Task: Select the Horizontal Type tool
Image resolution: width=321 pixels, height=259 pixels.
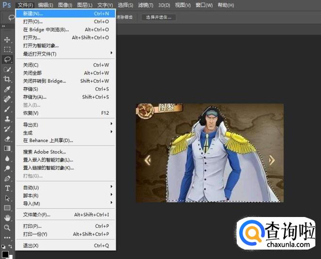Action: (7, 188)
